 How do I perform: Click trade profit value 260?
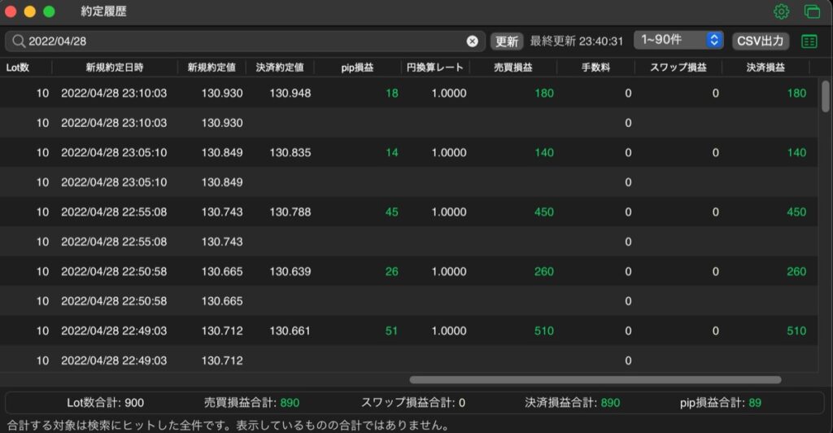tap(544, 272)
